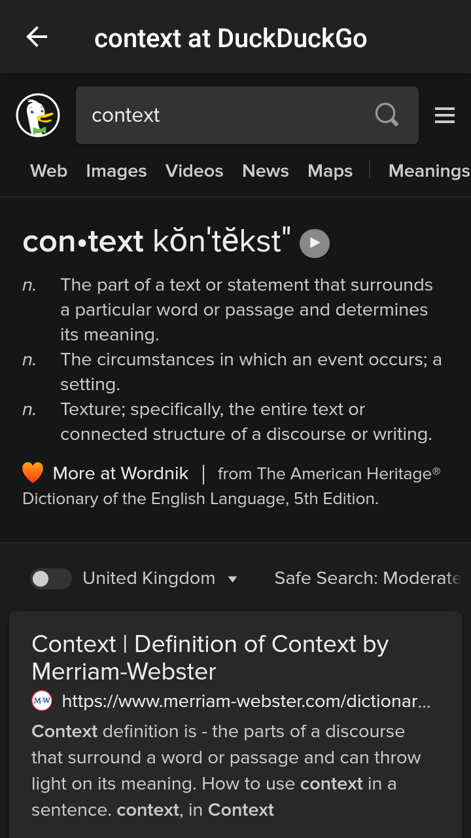
Task: Switch to the Videos tab
Action: pos(194,171)
